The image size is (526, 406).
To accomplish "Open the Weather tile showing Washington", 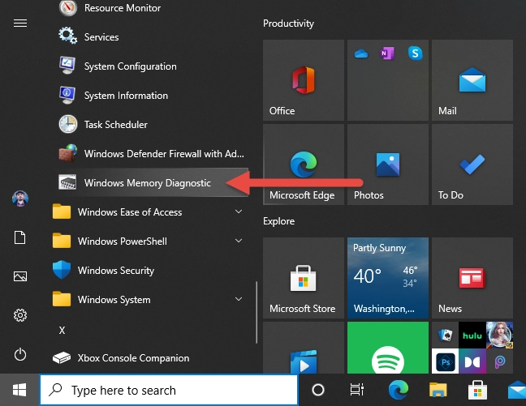I will [388, 278].
